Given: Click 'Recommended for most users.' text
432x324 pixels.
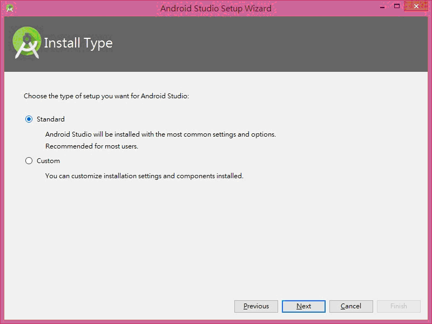Looking at the screenshot, I should [92, 146].
